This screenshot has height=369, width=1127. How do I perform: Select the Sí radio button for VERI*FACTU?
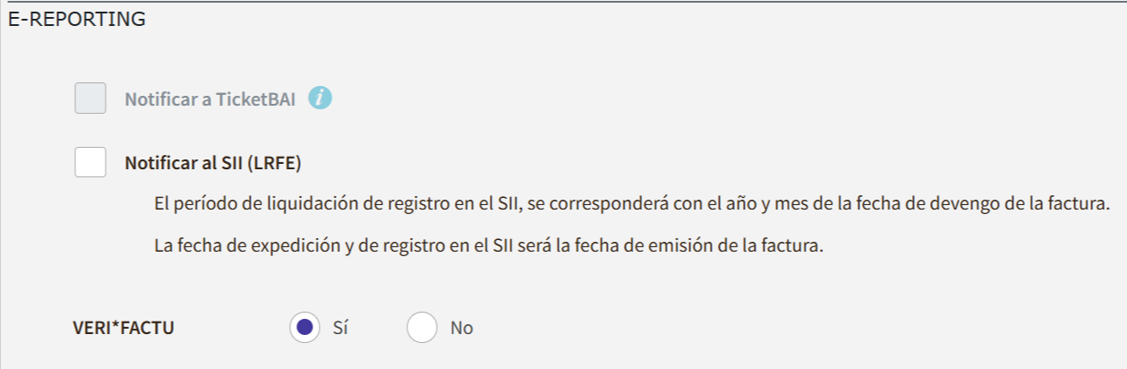(304, 328)
